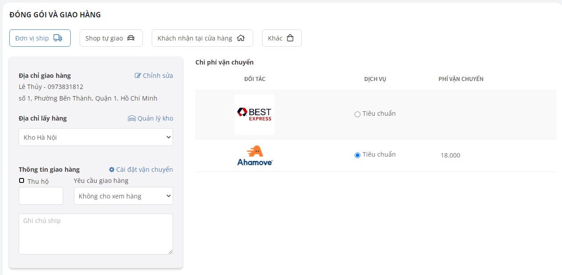Click the car icon on Shop tự giao
Viewport: 562px width, 275px height.
click(x=131, y=38)
